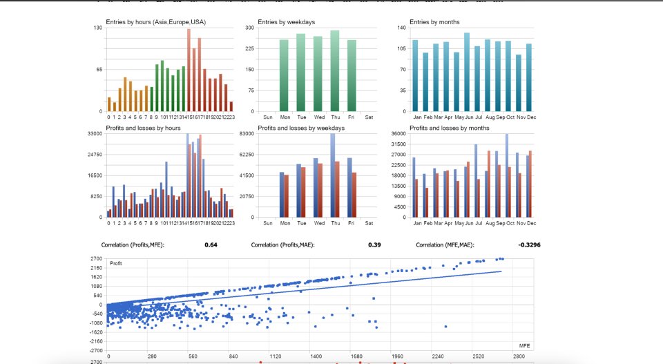Select the 'Profits and losses by months' heading
This screenshot has width=663, height=364.
point(449,128)
